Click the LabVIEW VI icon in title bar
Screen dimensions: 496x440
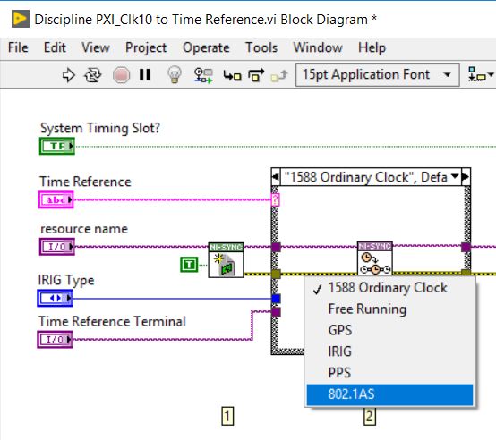point(21,19)
